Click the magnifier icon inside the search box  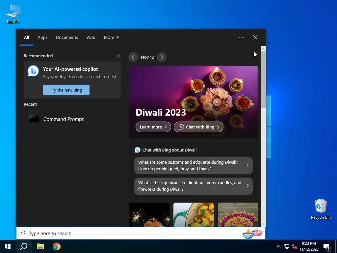point(23,233)
